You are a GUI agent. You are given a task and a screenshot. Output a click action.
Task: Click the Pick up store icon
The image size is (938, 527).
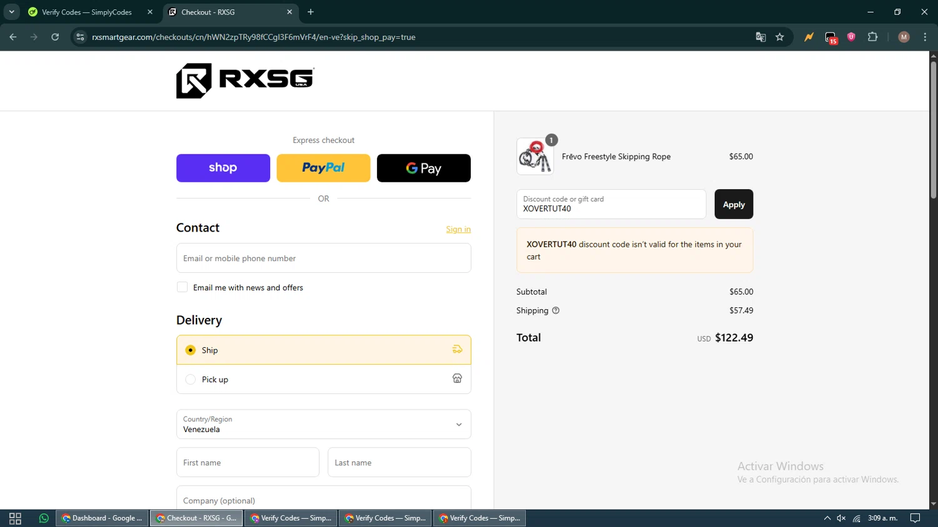[457, 378]
